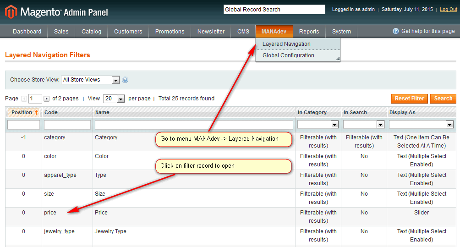Open the Newsletter menu
The height and width of the screenshot is (247, 460).
[x=211, y=31]
